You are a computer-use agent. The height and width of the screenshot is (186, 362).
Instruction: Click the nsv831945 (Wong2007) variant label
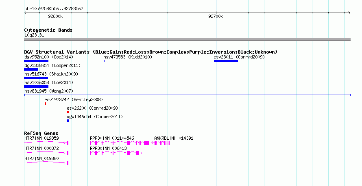49,91
